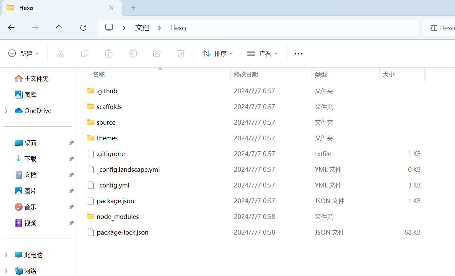Toggle the pin beside 桌面
Image resolution: width=455 pixels, height=276 pixels.
pos(71,143)
